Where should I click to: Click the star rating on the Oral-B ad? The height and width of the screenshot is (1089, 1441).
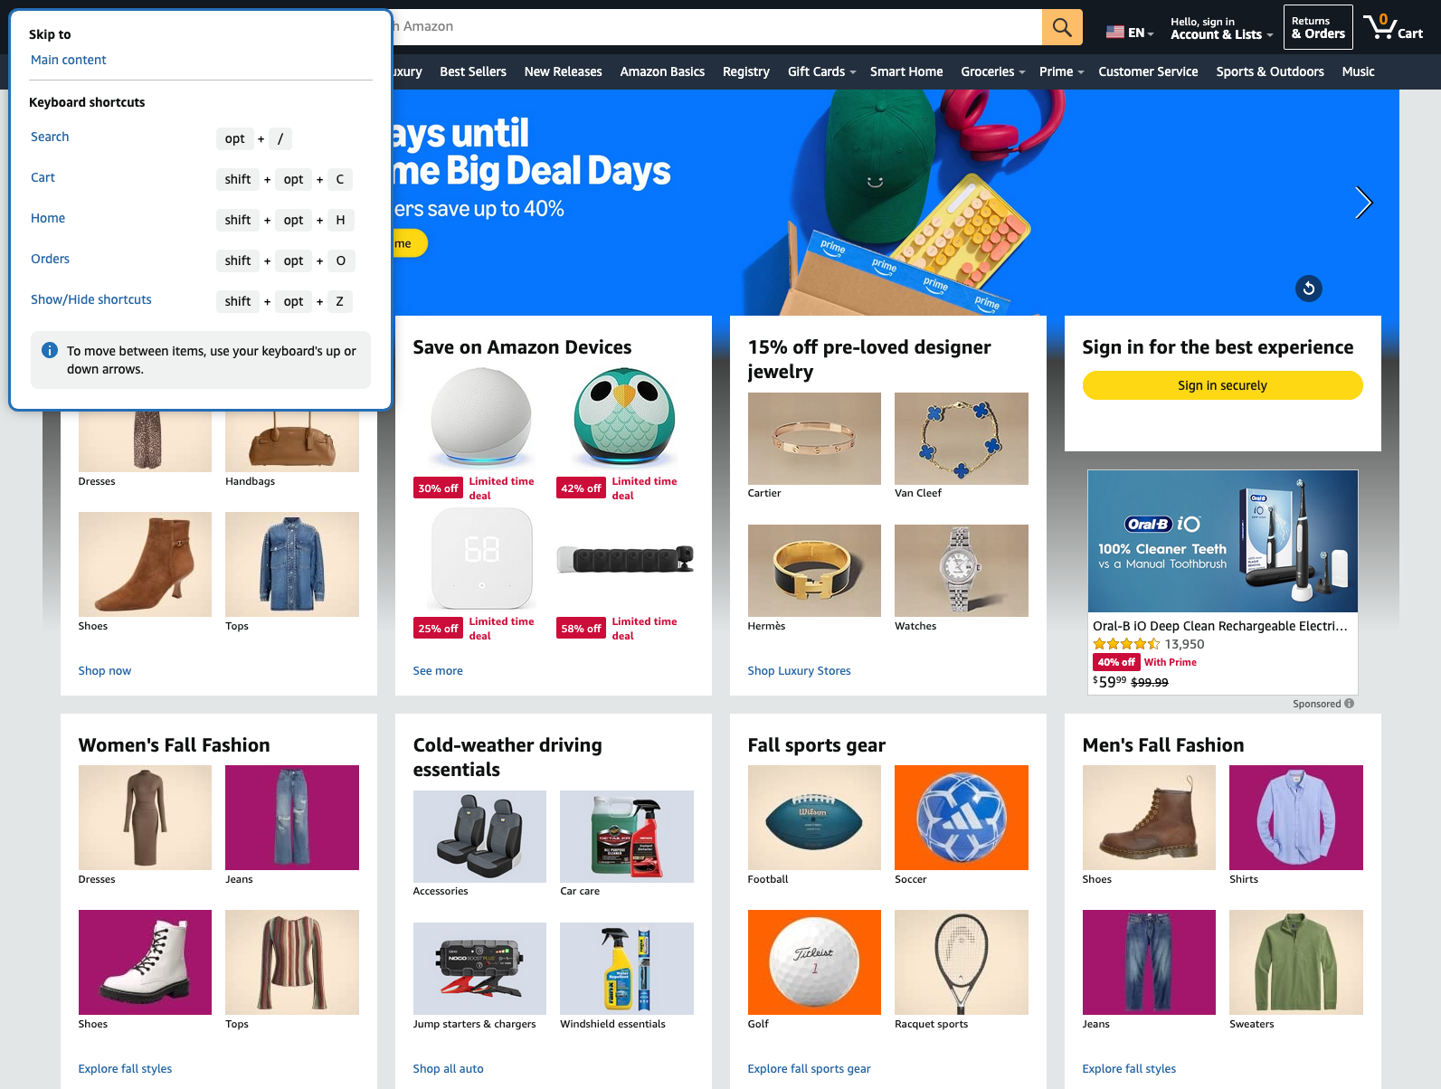coord(1125,644)
